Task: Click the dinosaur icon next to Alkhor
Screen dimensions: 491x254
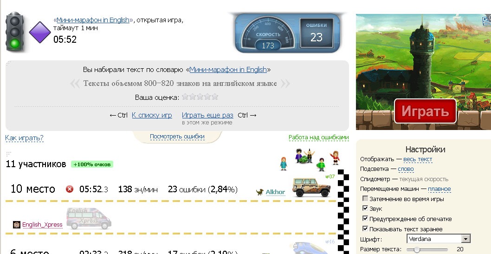Action: pos(260,192)
